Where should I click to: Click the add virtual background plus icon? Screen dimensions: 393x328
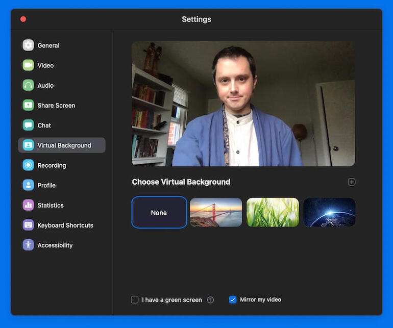[351, 182]
